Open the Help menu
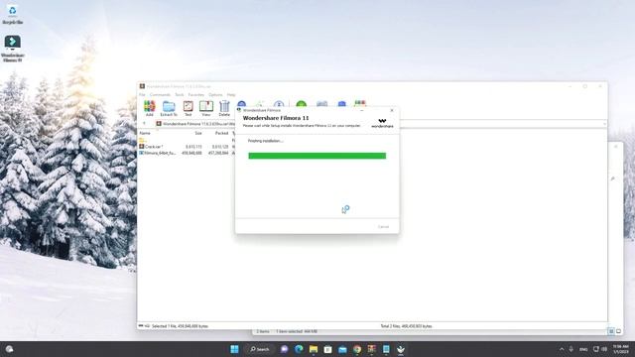Viewport: 635px width, 357px height. [231, 95]
